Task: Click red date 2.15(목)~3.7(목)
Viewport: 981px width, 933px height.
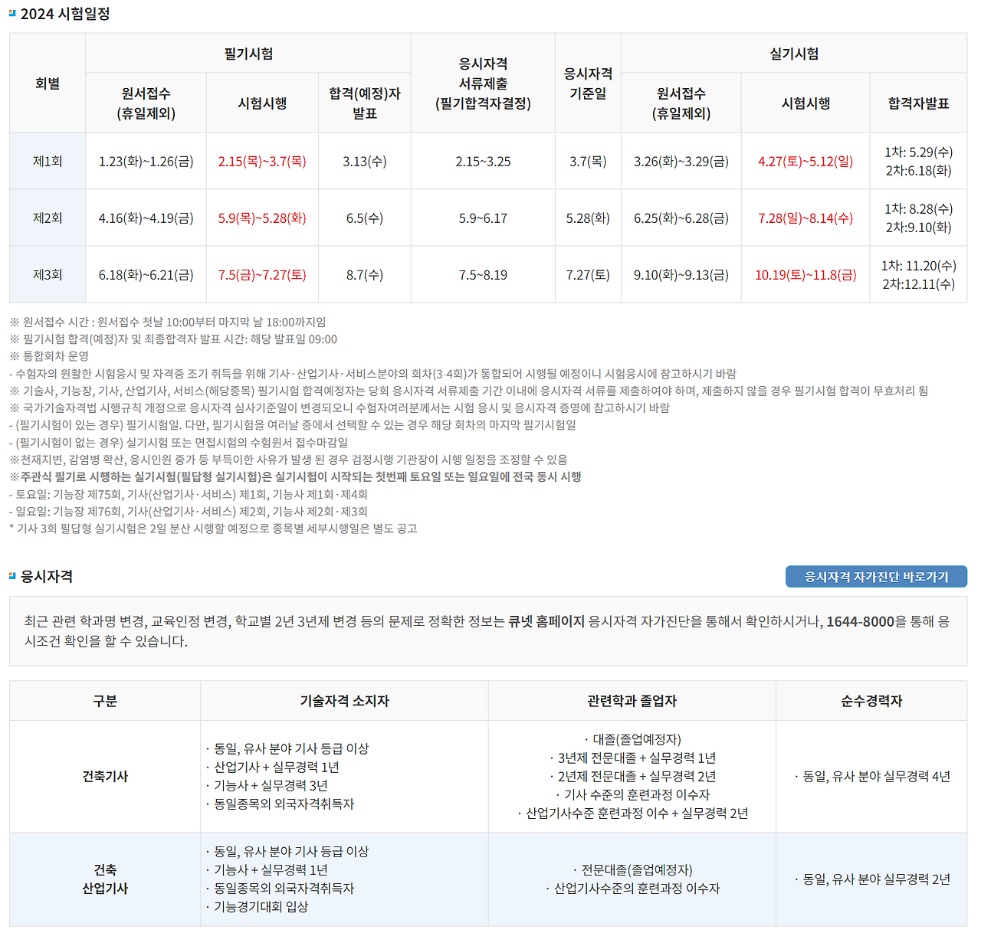Action: coord(262,161)
